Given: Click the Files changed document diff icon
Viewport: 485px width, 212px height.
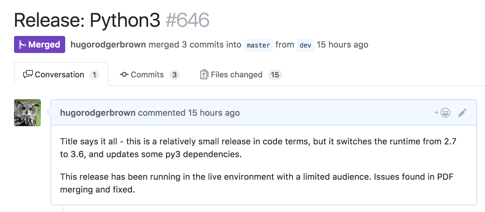Looking at the screenshot, I should [204, 74].
